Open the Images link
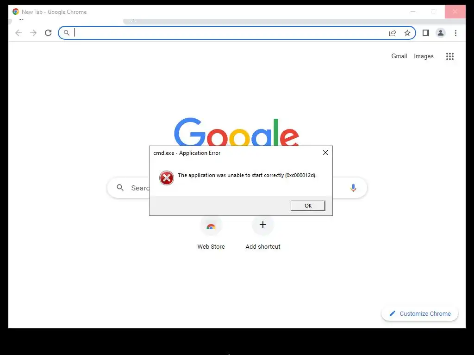474x355 pixels. (424, 56)
